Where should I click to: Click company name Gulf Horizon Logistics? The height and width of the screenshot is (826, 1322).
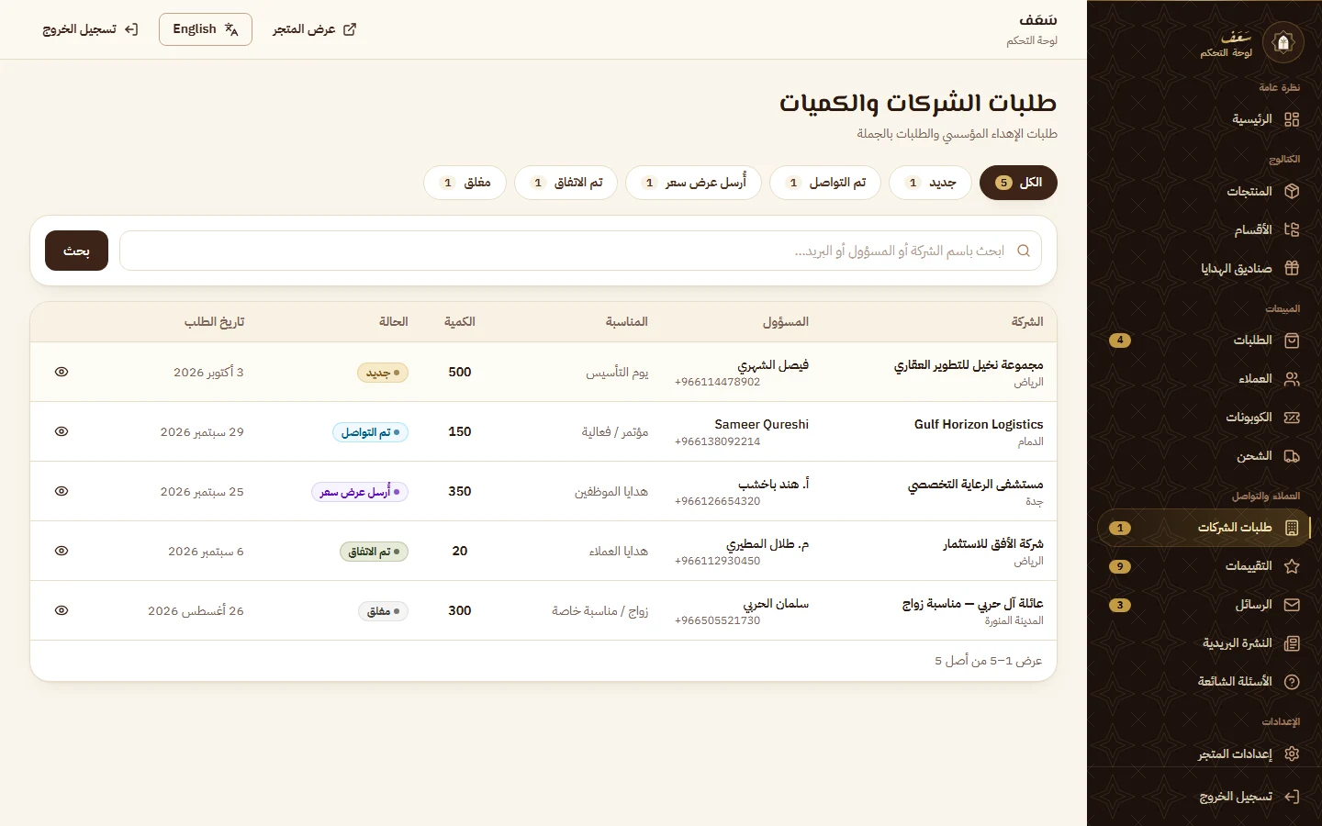979,424
